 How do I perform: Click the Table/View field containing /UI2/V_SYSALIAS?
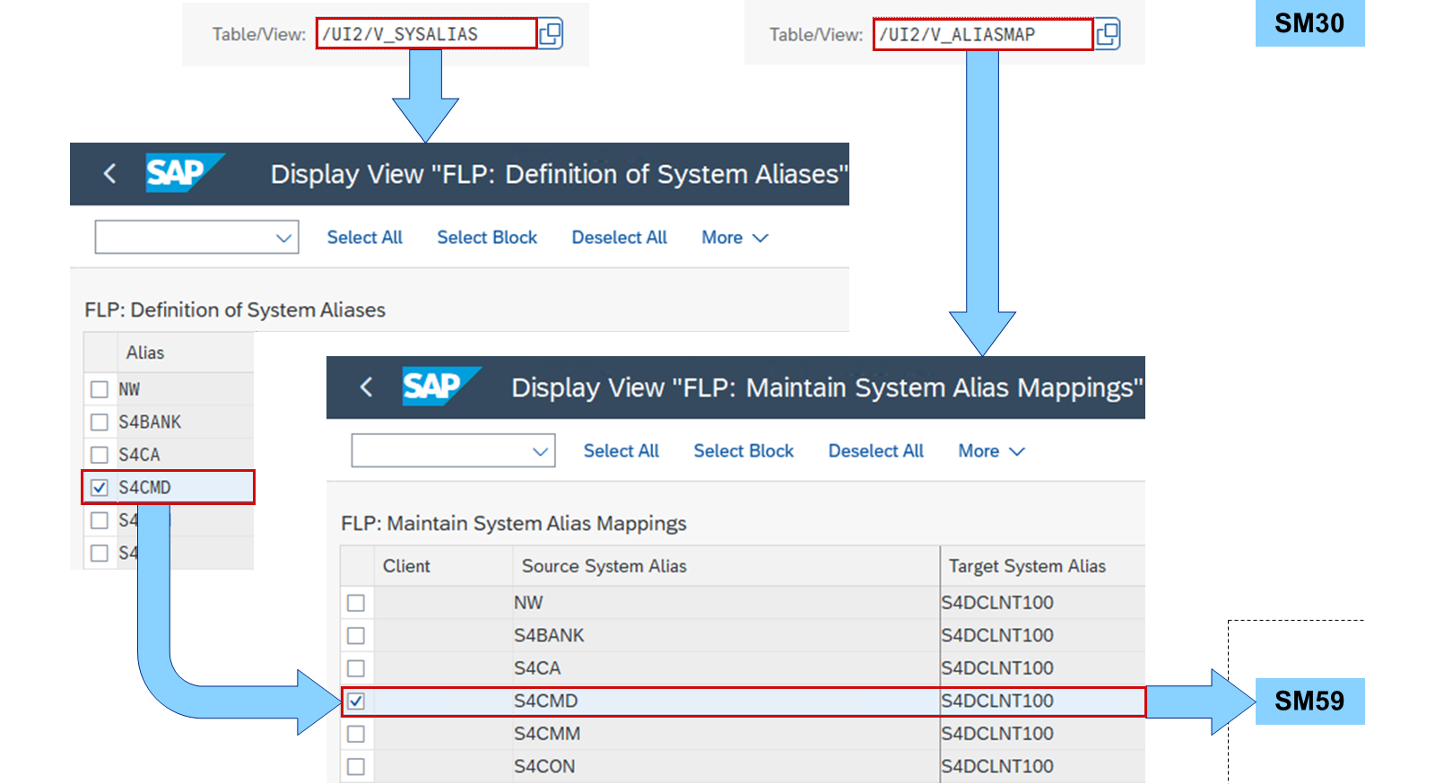click(x=426, y=34)
